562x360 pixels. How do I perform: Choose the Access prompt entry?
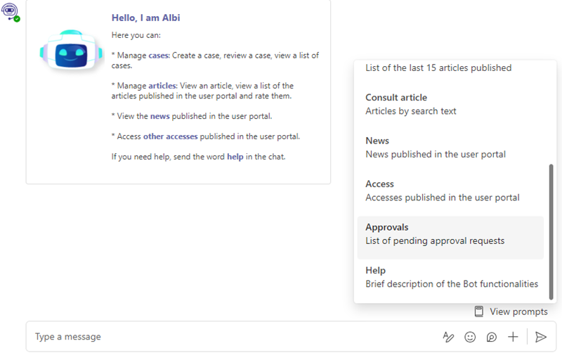pyautogui.click(x=450, y=191)
